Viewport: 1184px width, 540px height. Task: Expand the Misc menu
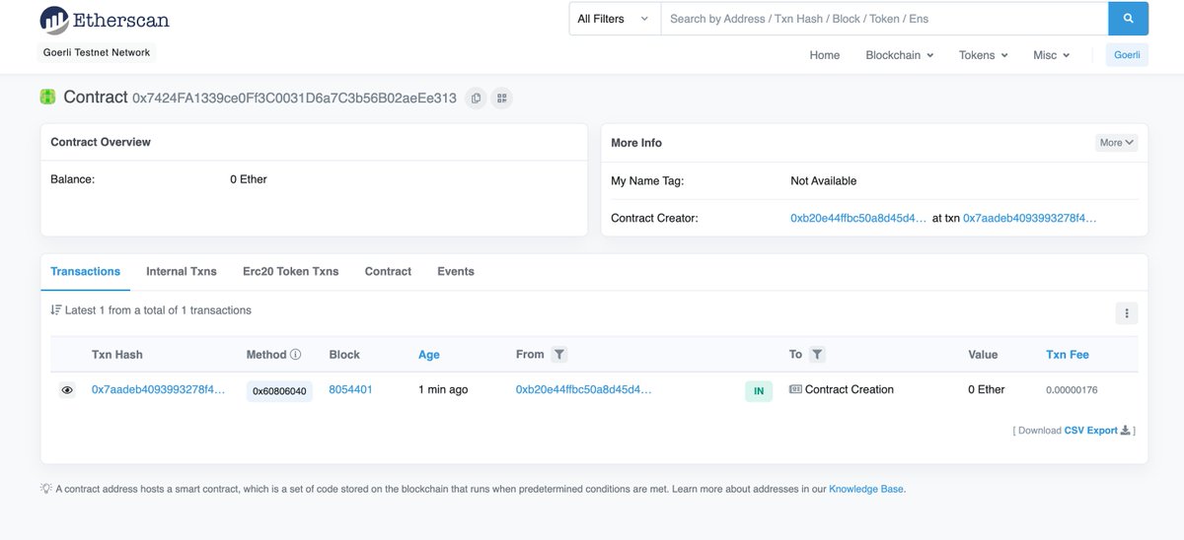pos(1051,55)
